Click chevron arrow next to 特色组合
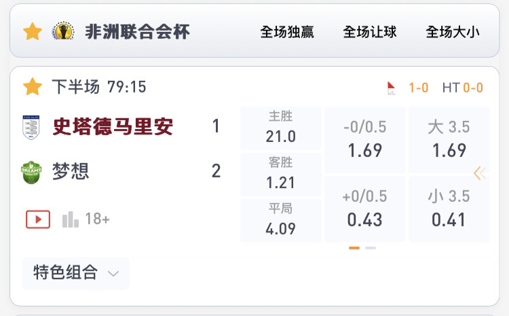Image resolution: width=509 pixels, height=316 pixels. click(113, 274)
